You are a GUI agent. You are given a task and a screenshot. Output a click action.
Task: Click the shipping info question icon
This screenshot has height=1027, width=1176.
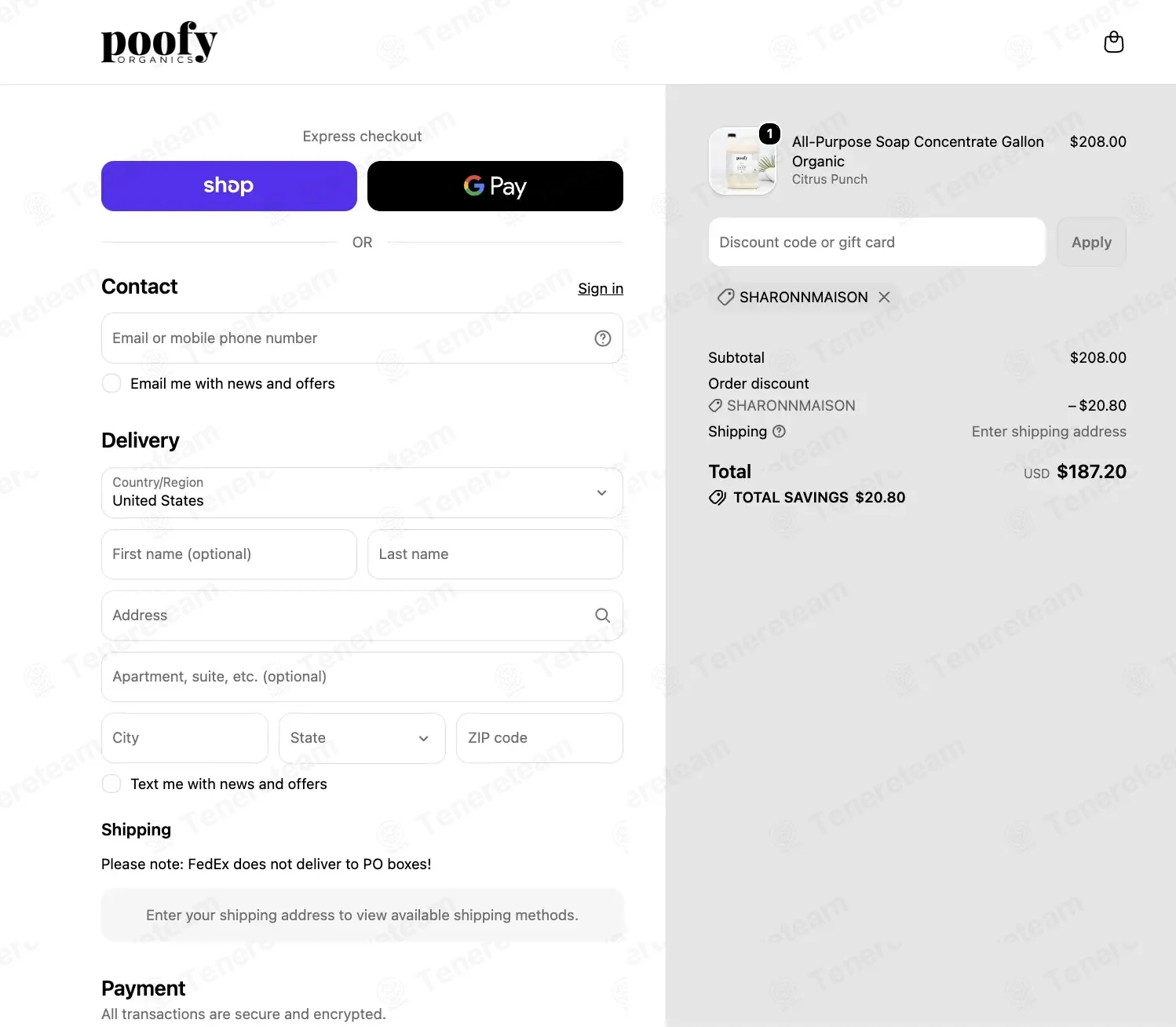779,431
